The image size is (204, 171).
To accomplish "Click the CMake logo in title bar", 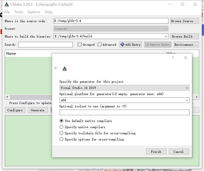I will pyautogui.click(x=6, y=4).
